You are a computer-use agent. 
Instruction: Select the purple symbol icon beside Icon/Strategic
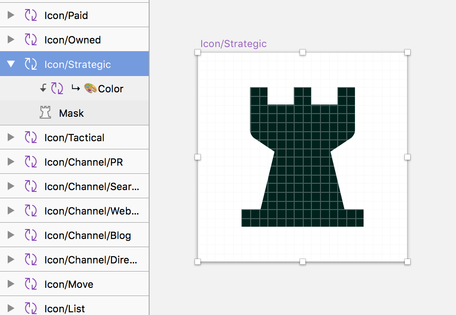pos(31,64)
